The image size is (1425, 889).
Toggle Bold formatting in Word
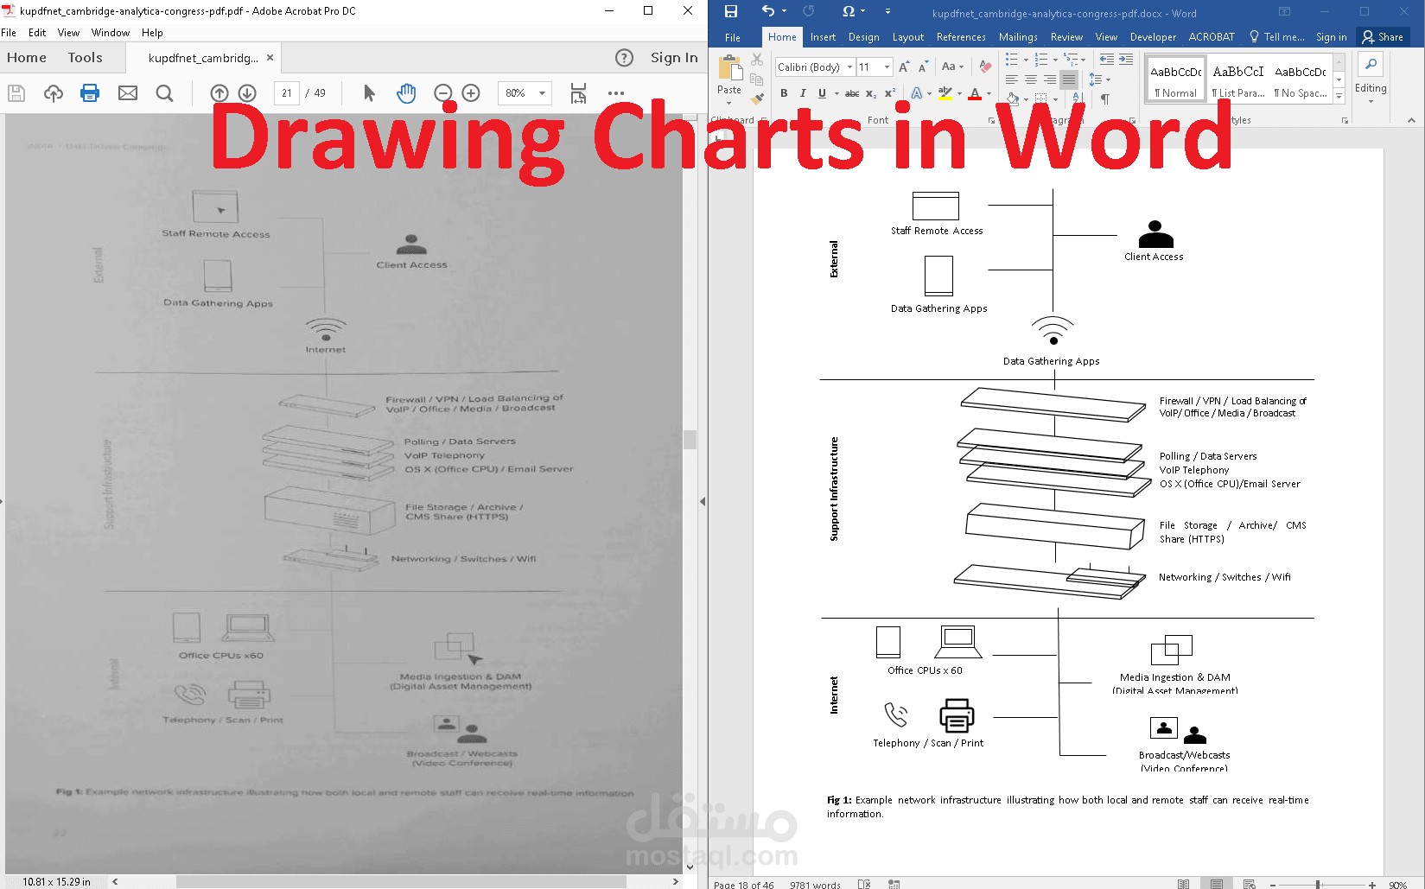pyautogui.click(x=784, y=93)
